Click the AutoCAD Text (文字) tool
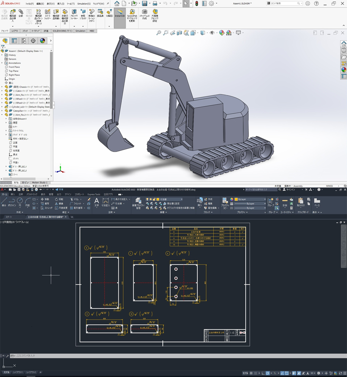Screen dimensions: 347x377 click(96, 202)
